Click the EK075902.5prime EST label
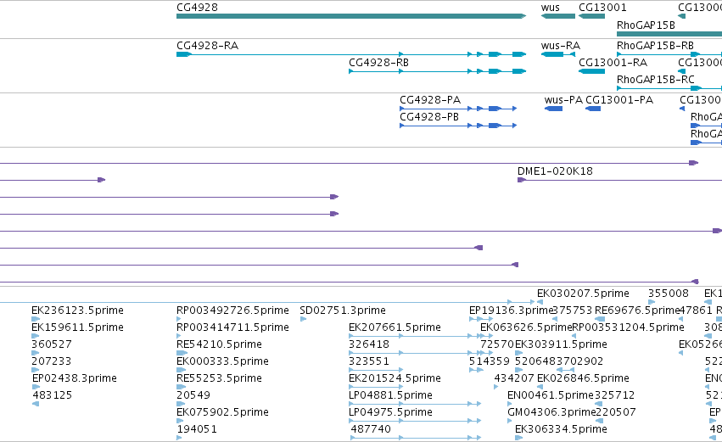 [x=222, y=412]
